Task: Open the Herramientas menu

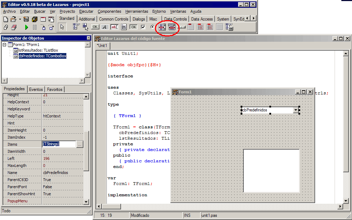Action: point(137,11)
